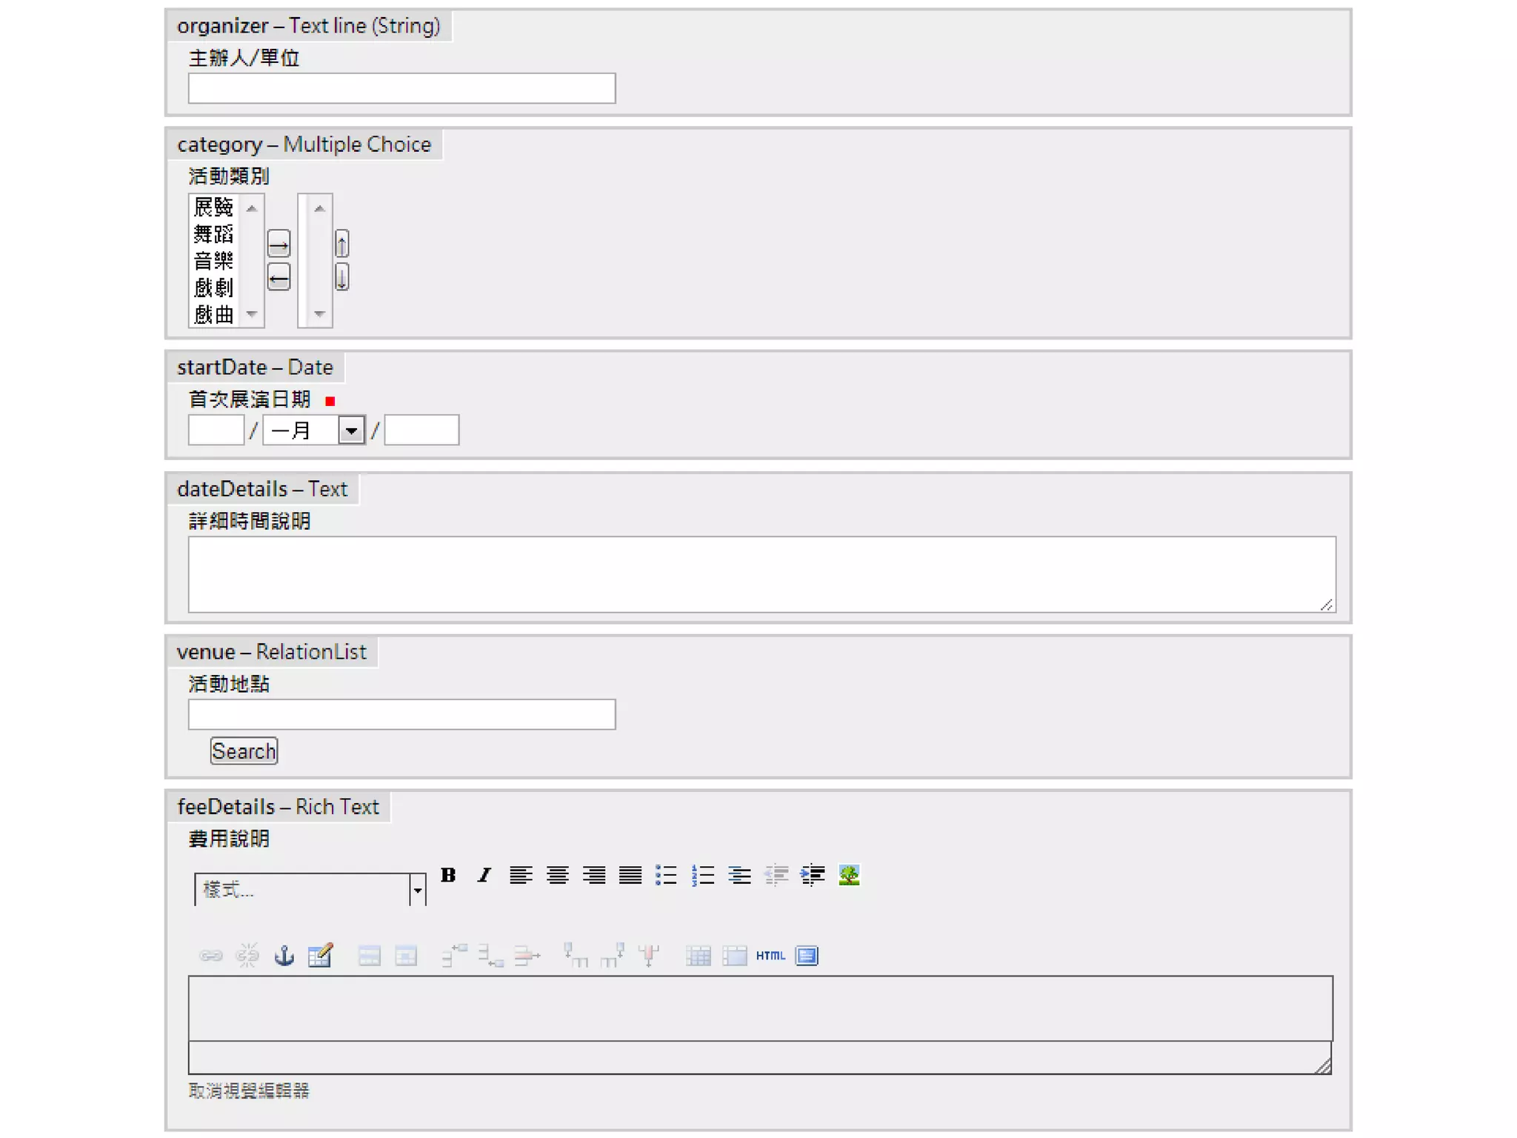Viewport: 1517px width, 1138px height.
Task: Click insert row after icon
Action: (490, 956)
